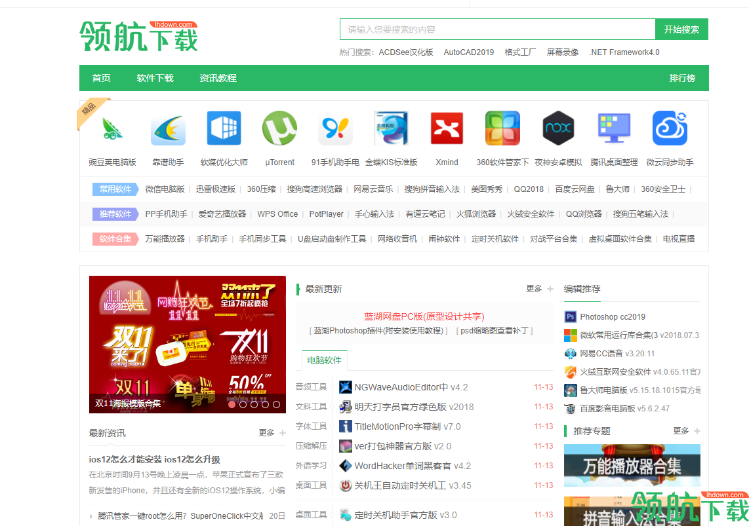Go to 首页 in navigation bar
The width and height of the screenshot is (749, 526).
click(x=101, y=78)
